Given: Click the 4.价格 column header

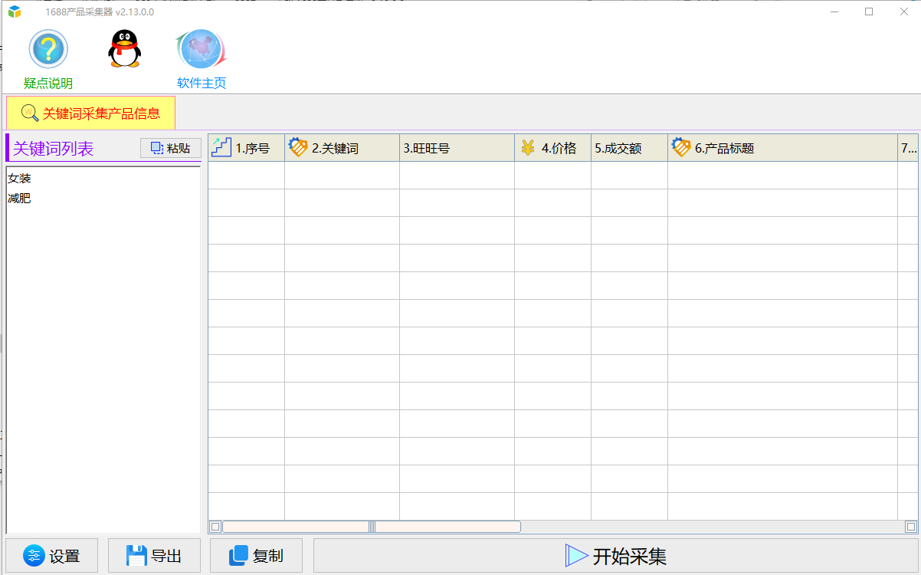Looking at the screenshot, I should (x=552, y=148).
